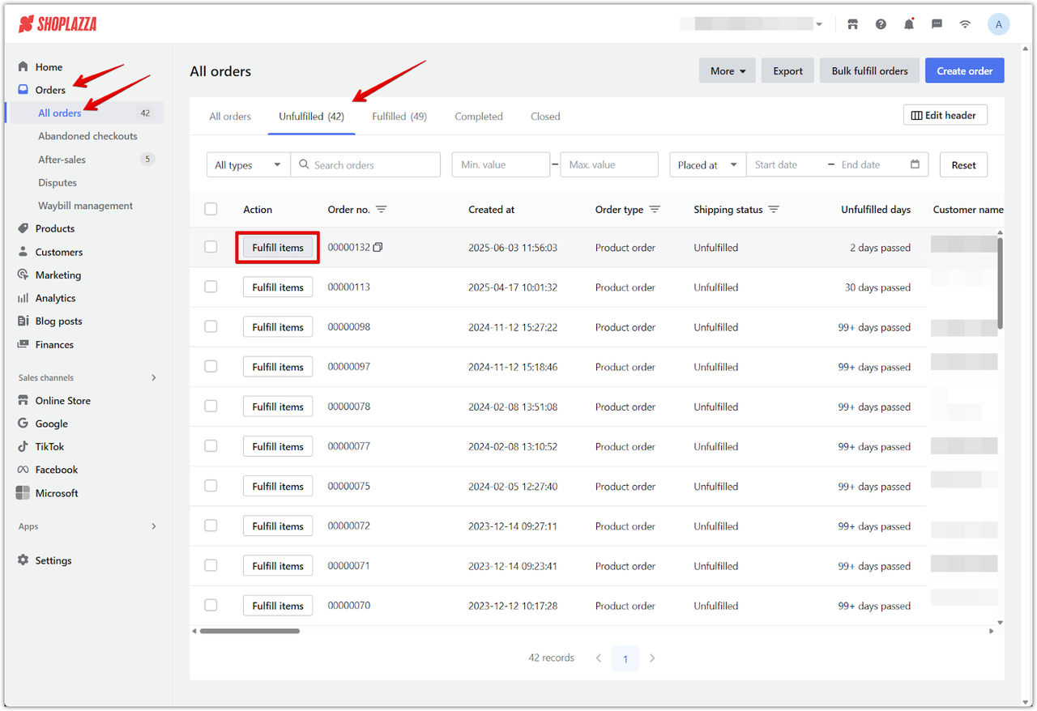This screenshot has height=711, width=1037.
Task: Check the box for order 00000113
Action: point(211,287)
